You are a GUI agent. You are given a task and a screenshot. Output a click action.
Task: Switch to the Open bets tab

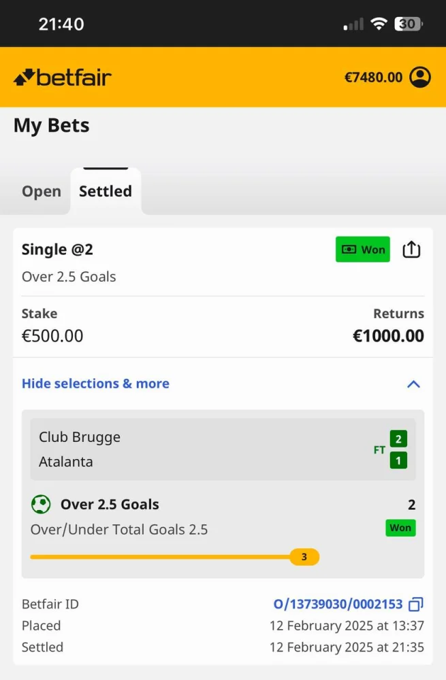click(x=42, y=192)
